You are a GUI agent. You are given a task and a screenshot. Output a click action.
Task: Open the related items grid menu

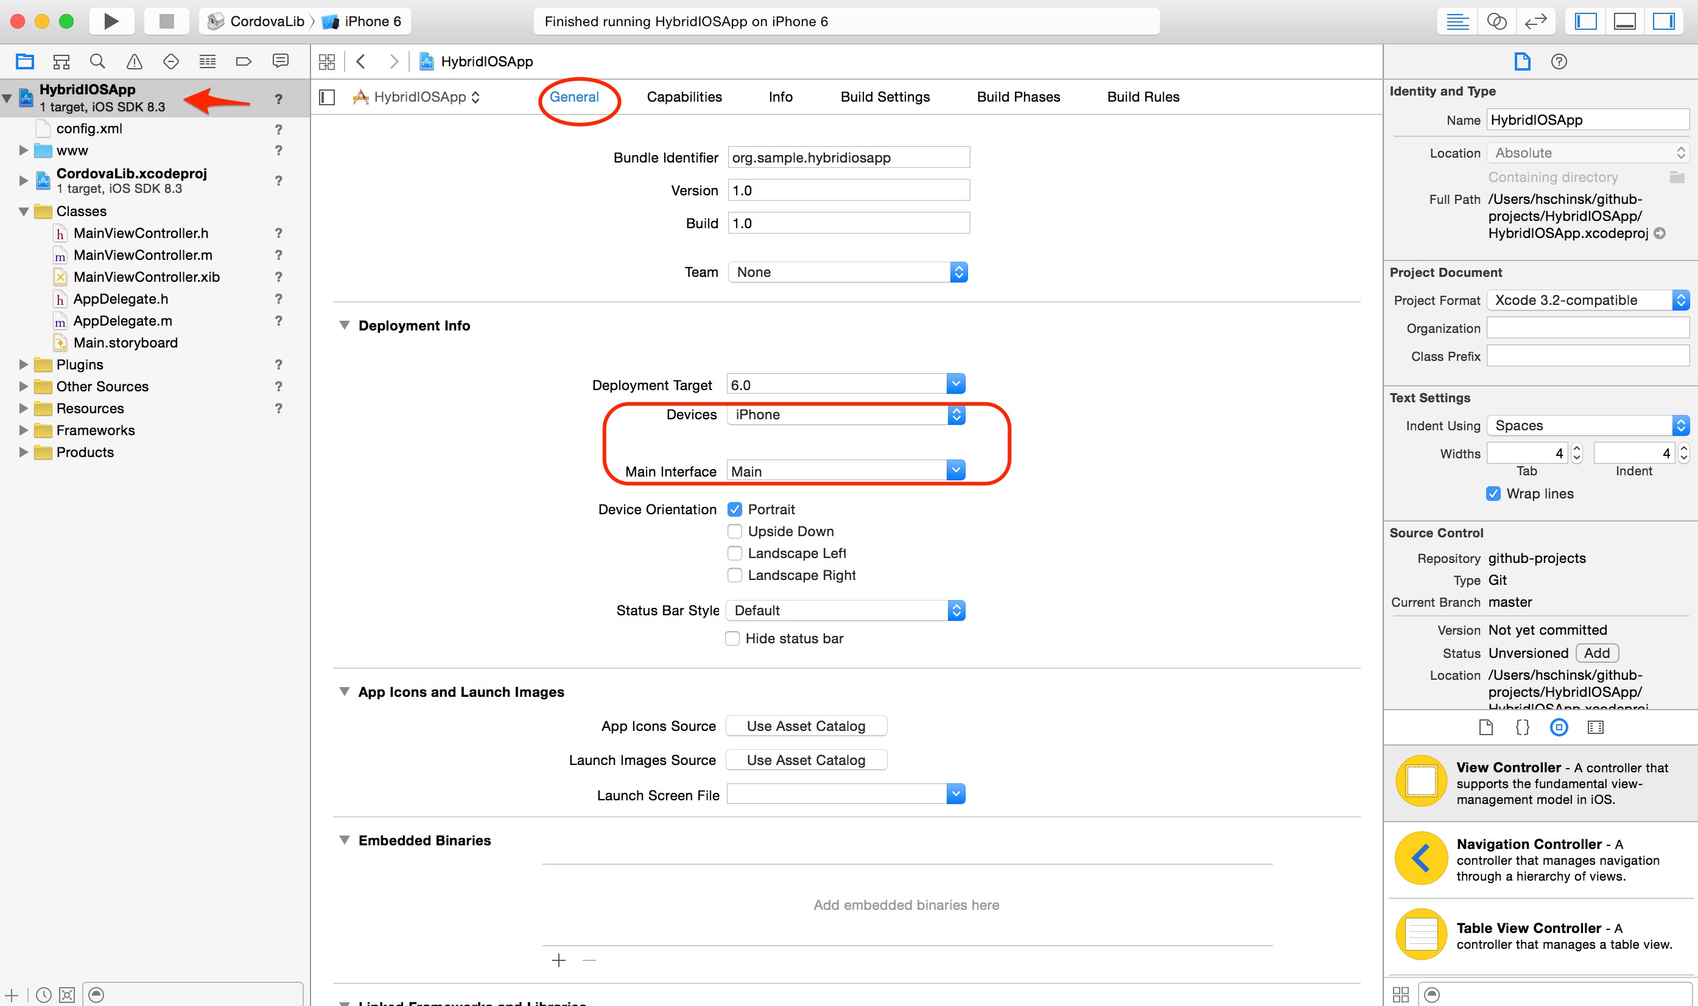327,61
